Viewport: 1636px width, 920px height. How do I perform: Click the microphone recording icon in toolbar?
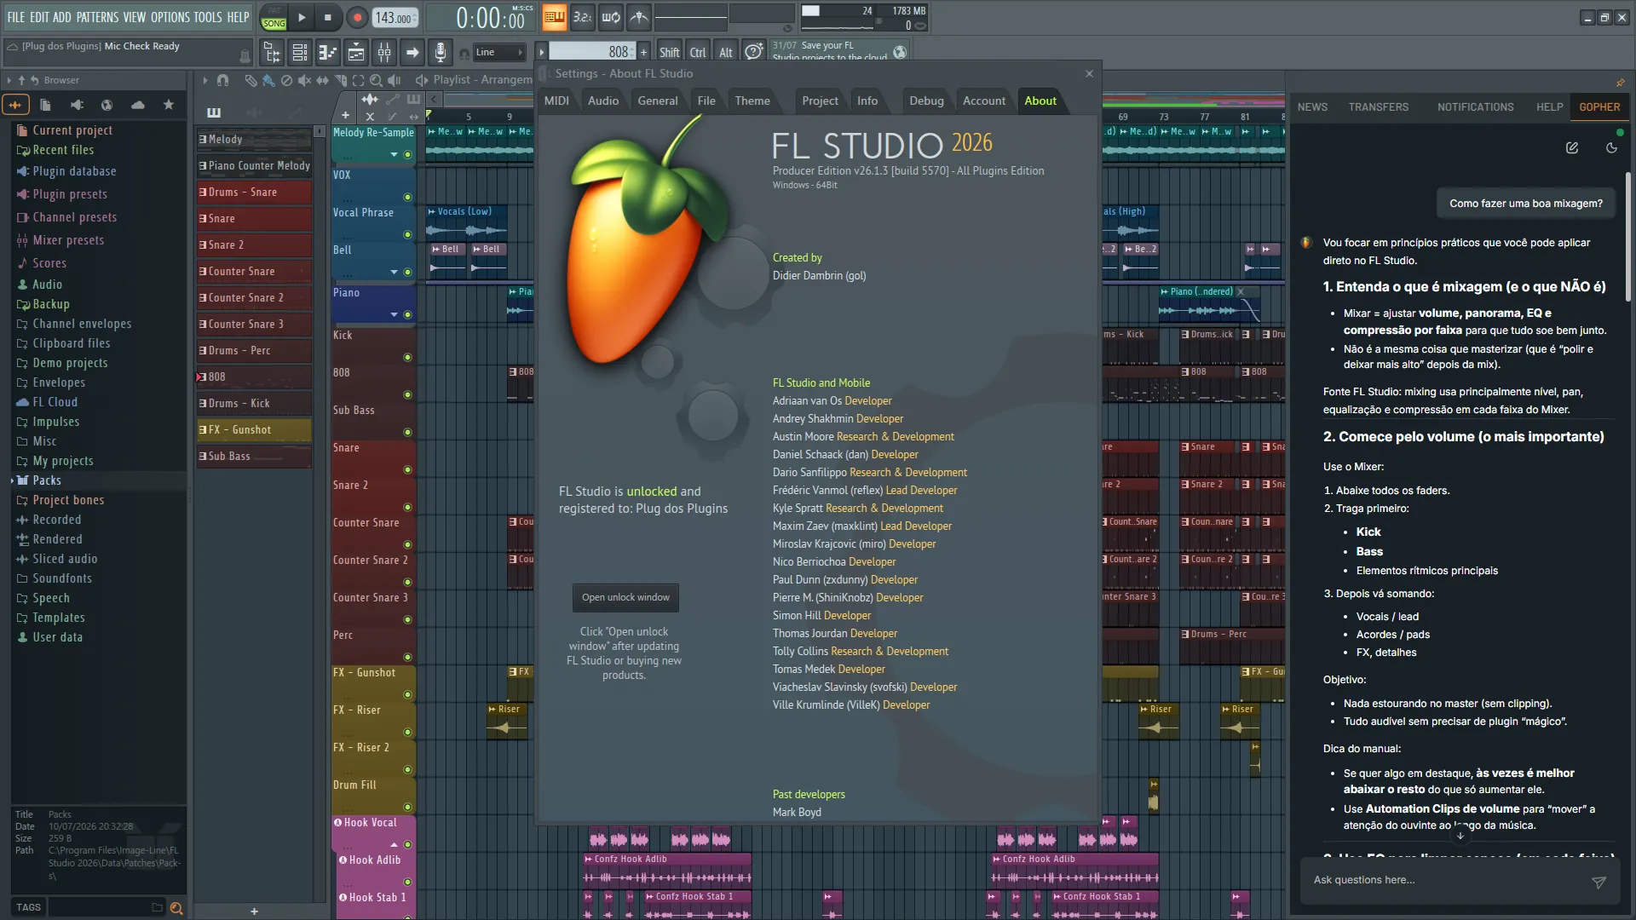point(440,53)
